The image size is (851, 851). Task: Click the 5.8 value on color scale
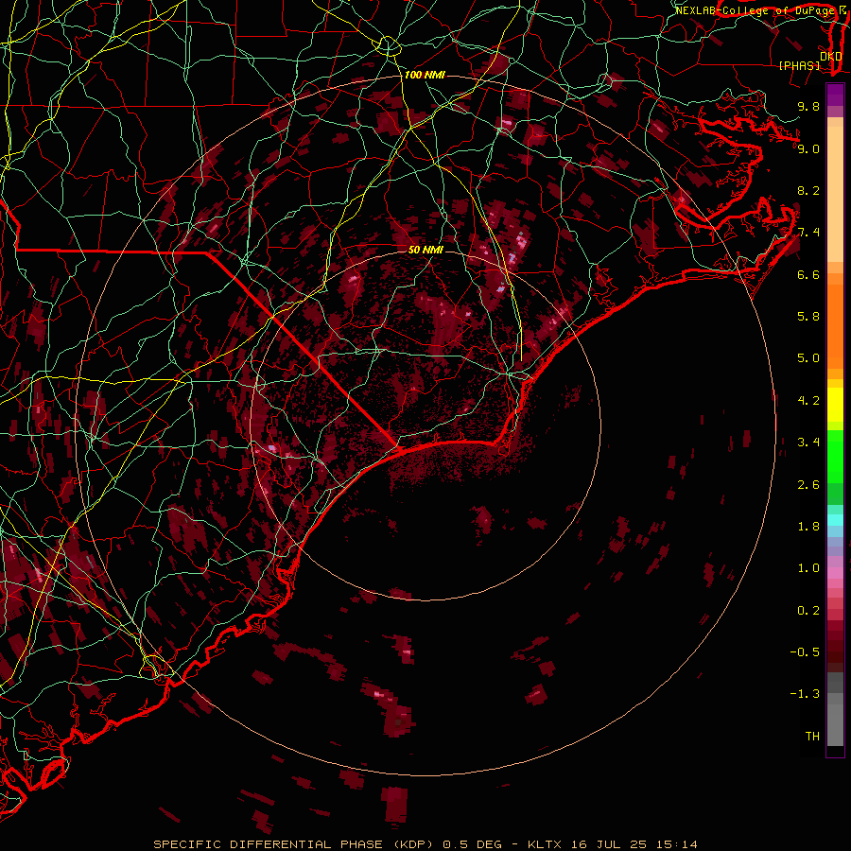tap(808, 317)
